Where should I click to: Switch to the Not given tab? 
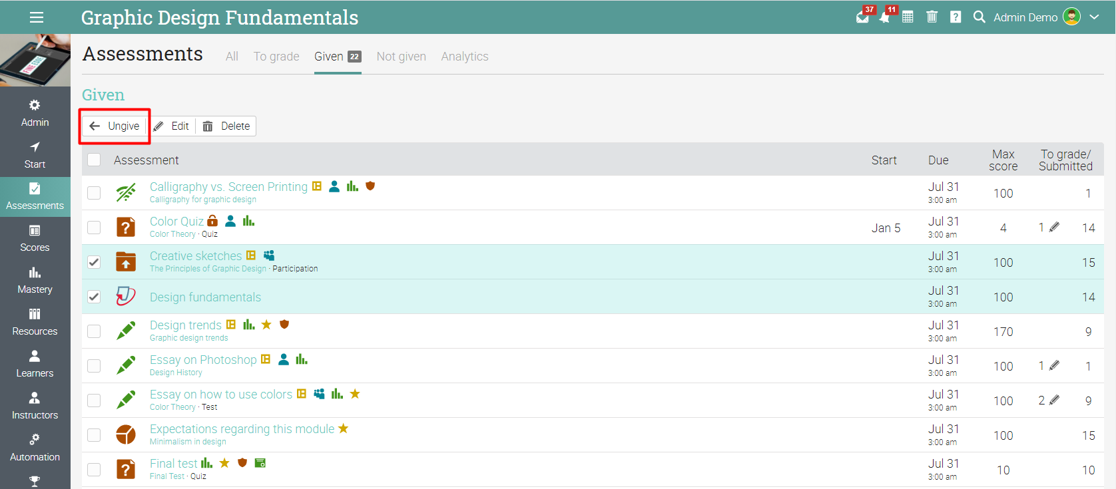402,57
